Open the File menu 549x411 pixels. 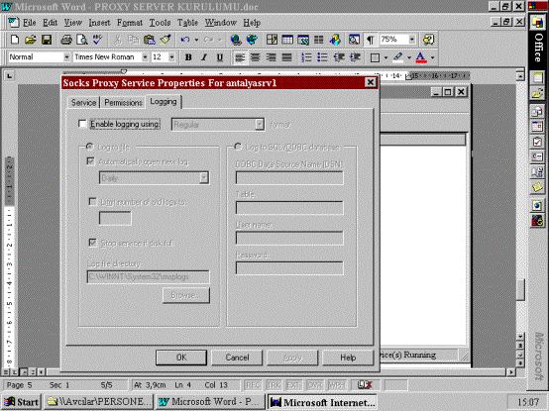29,23
